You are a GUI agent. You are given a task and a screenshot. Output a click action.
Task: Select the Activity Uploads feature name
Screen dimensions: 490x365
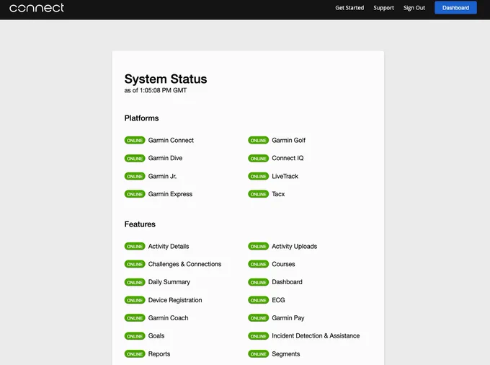tap(295, 247)
